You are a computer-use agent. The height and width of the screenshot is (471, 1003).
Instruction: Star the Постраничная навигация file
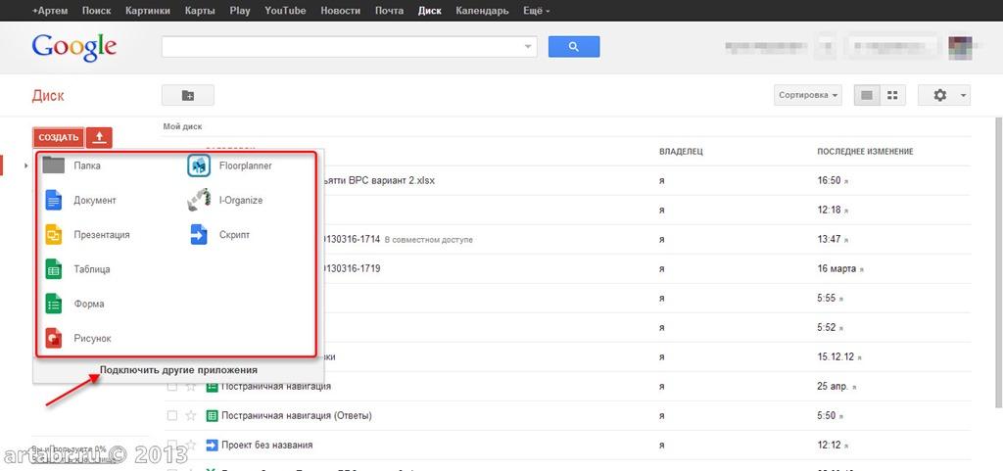coord(191,387)
